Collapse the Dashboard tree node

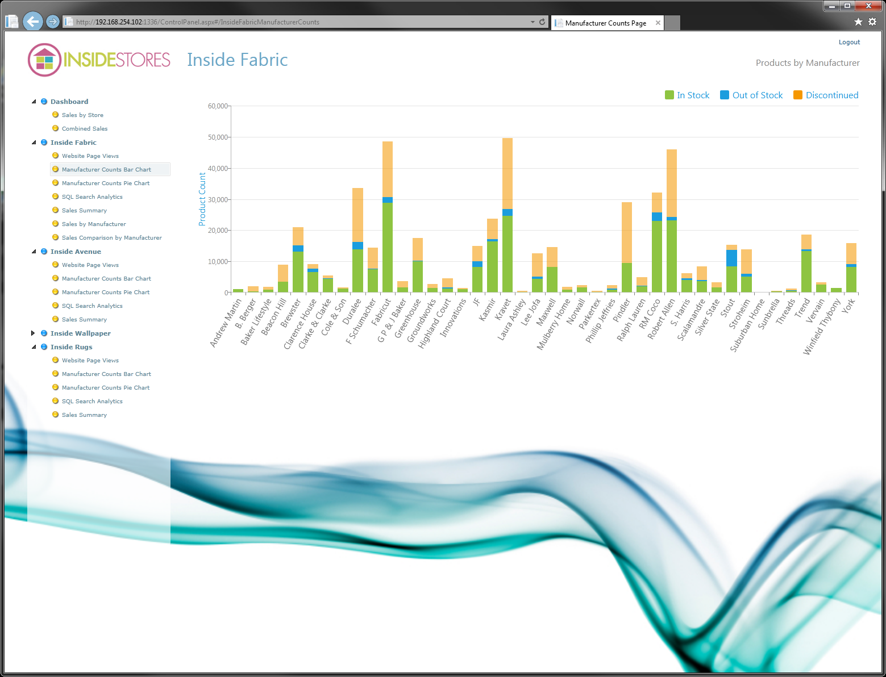[x=34, y=102]
